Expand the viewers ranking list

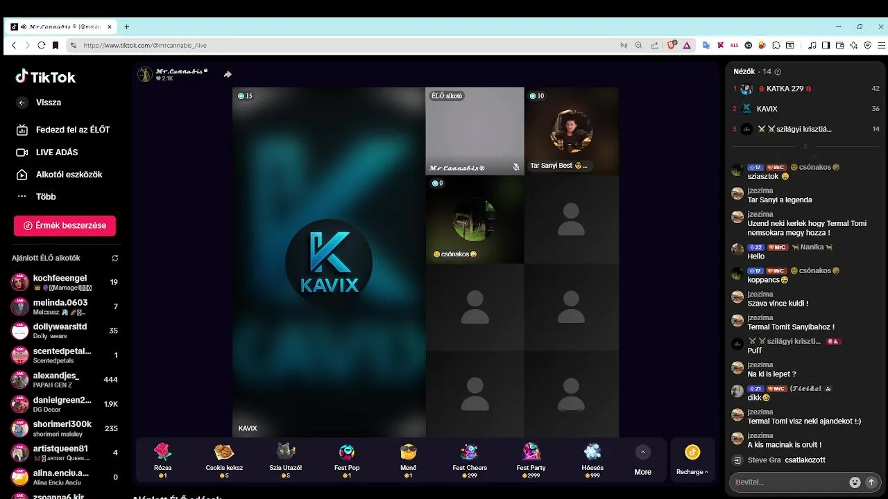[805, 147]
